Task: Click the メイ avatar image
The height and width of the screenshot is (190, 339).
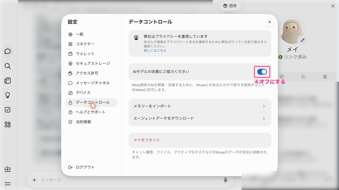Action: [292, 30]
